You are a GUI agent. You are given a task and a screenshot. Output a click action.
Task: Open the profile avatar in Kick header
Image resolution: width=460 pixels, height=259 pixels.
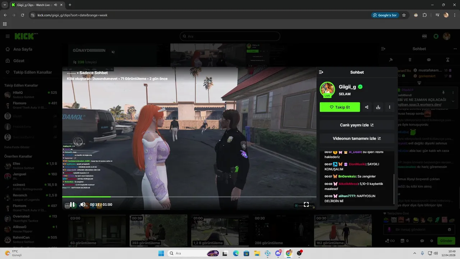coord(447,36)
